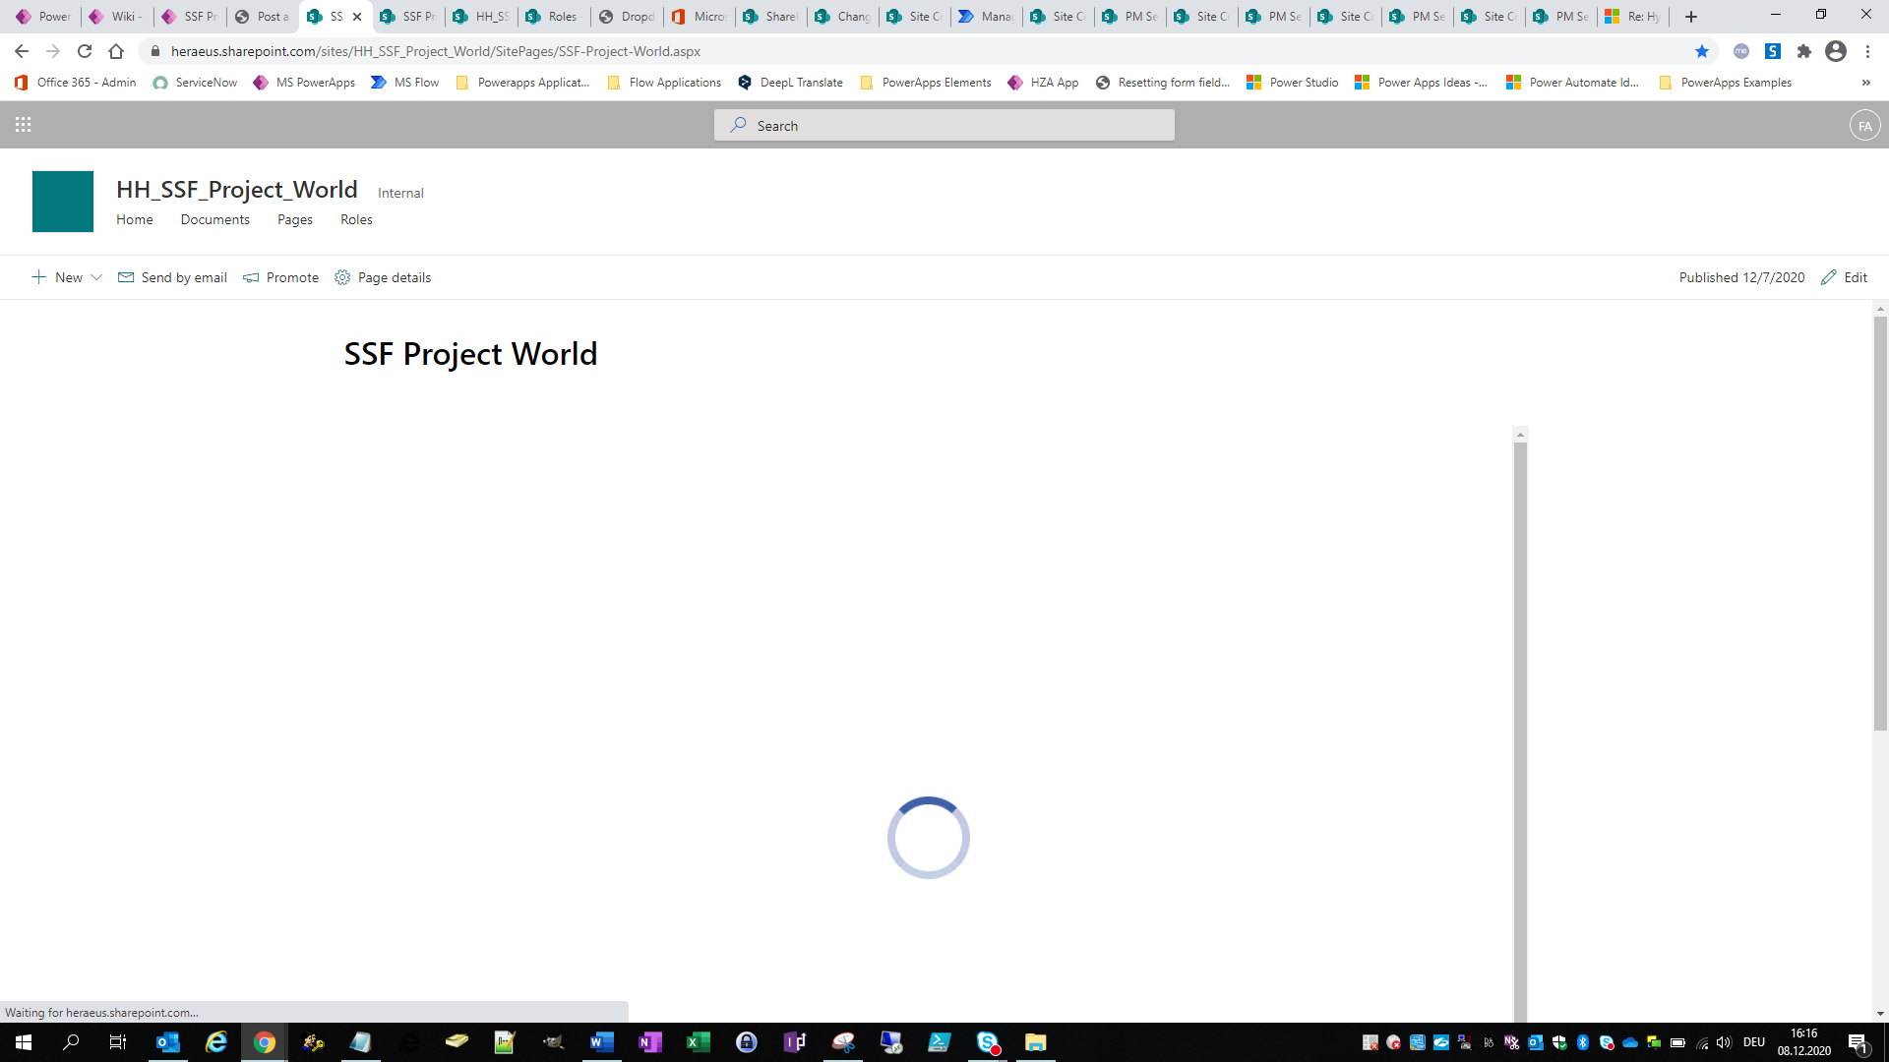This screenshot has height=1062, width=1889.
Task: Click the teal site logo tile
Action: point(63,202)
